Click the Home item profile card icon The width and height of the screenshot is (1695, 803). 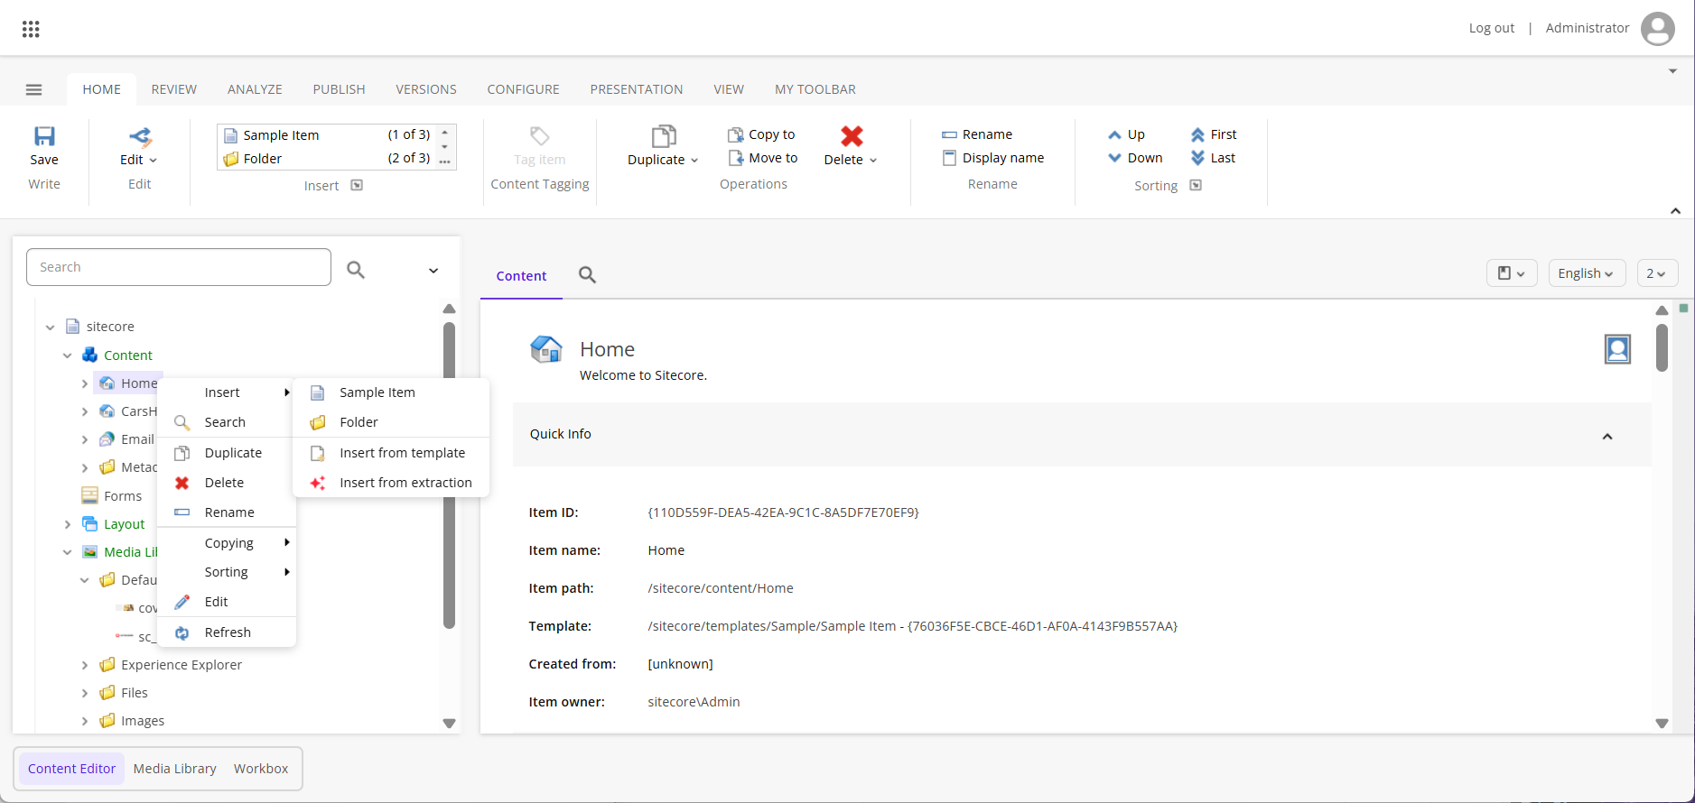coord(1617,348)
